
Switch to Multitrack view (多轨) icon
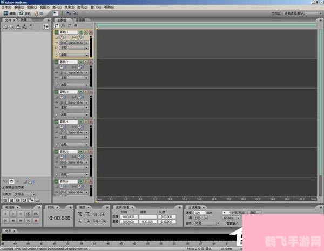point(21,13)
